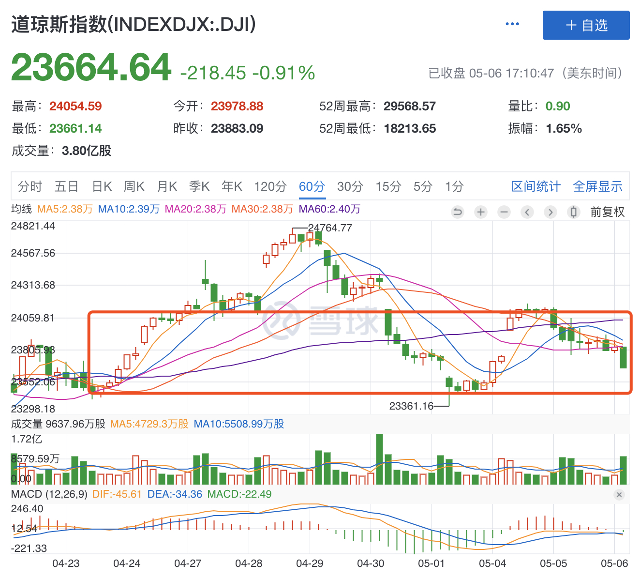Select the 15分 interval tab

click(x=388, y=186)
